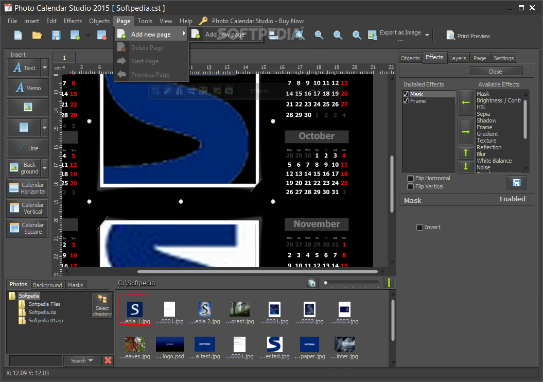Uncheck the Mask installed effect
This screenshot has width=543, height=382.
tap(406, 94)
